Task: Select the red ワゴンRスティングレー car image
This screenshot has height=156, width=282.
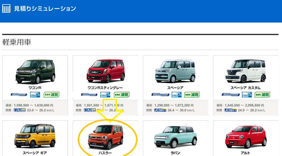Action: tap(106, 70)
